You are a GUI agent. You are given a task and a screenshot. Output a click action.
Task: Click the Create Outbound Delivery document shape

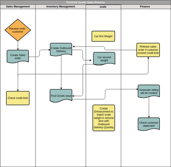(61, 49)
